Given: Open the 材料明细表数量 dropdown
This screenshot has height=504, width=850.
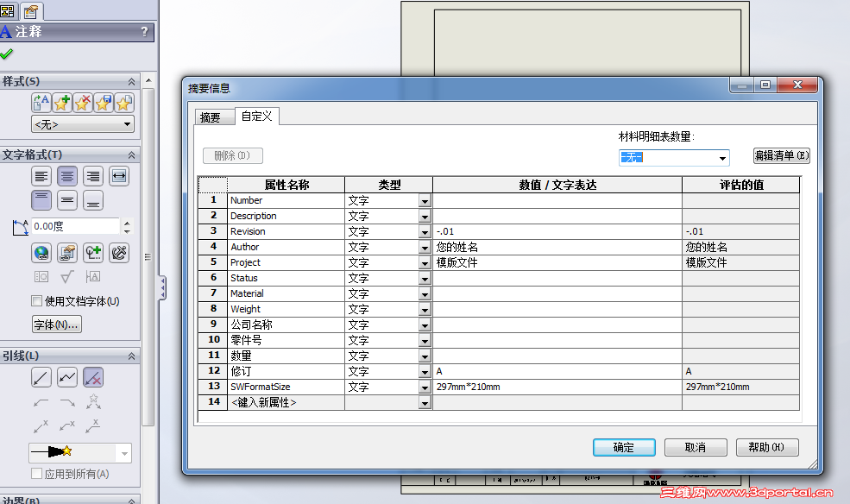Looking at the screenshot, I should [x=721, y=158].
